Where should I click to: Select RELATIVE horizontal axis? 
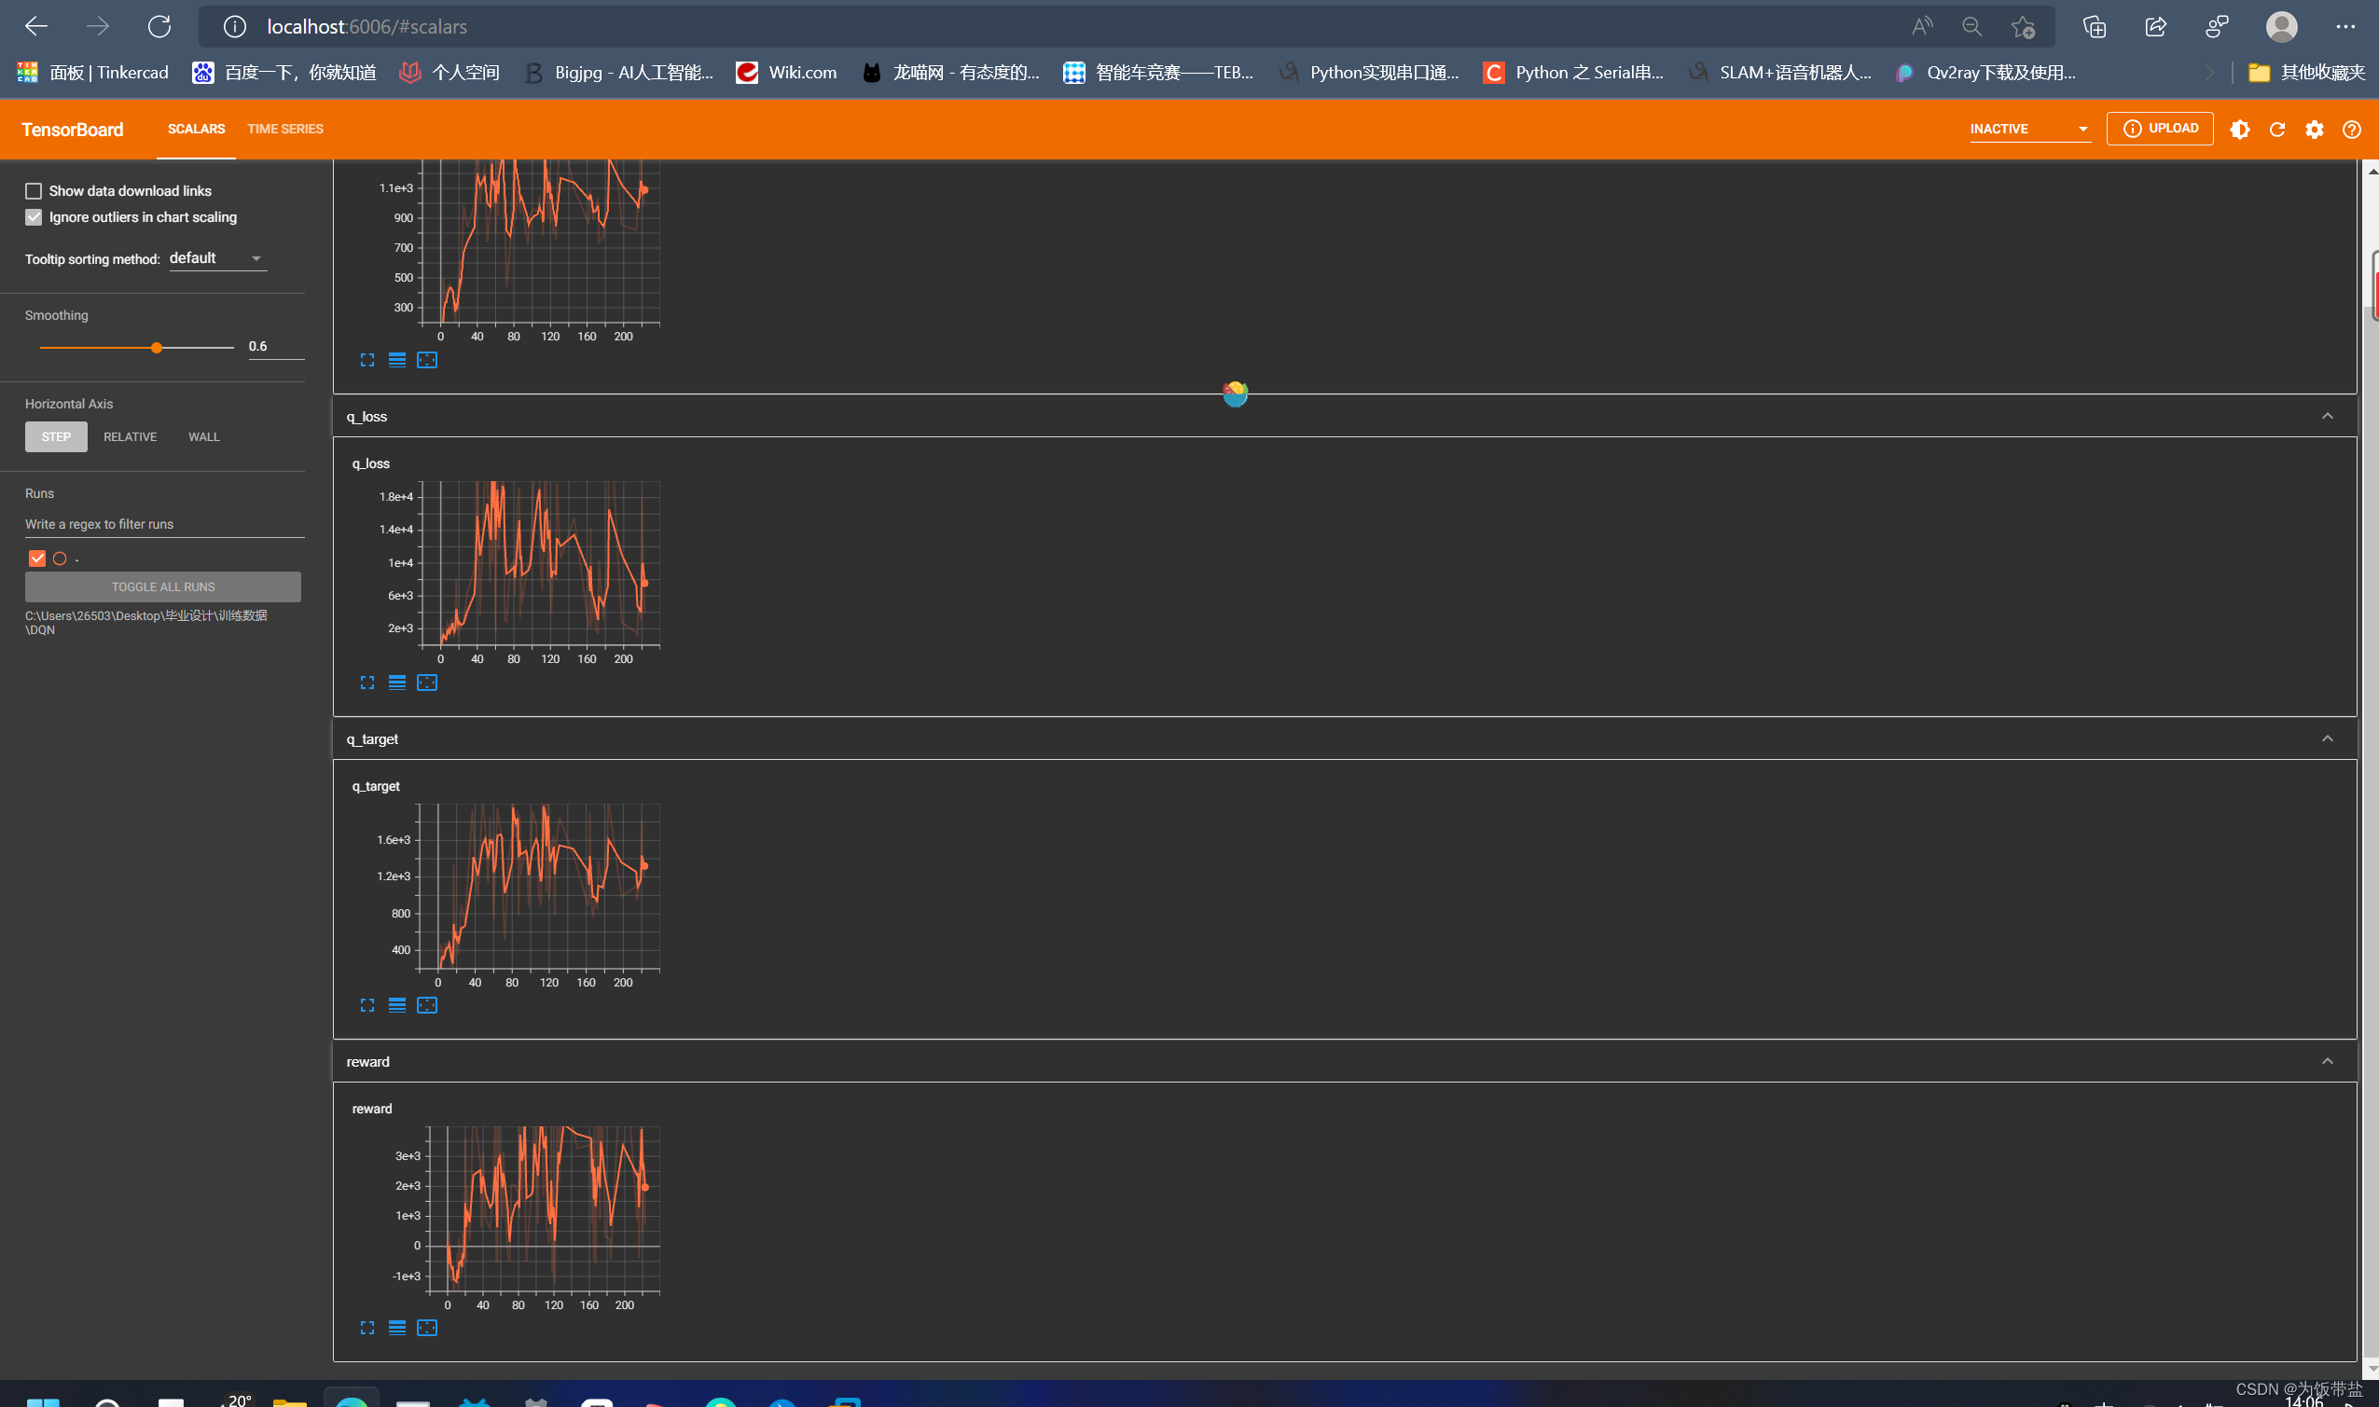tap(130, 437)
